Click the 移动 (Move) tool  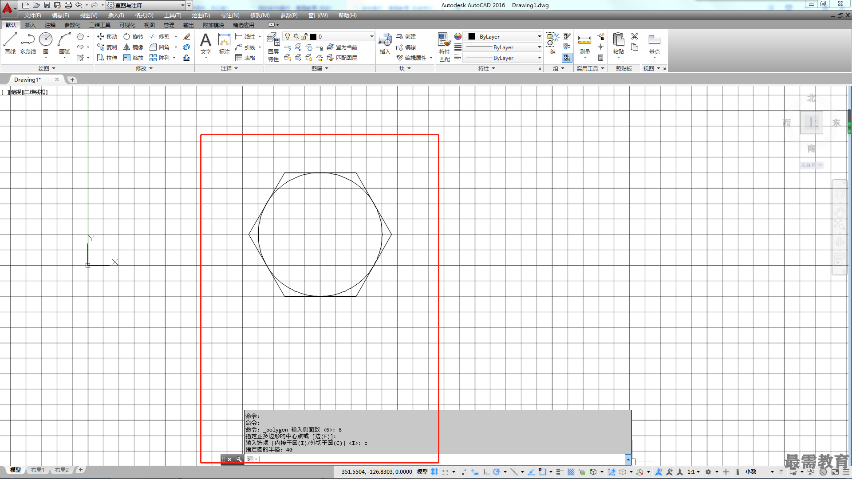pyautogui.click(x=107, y=36)
